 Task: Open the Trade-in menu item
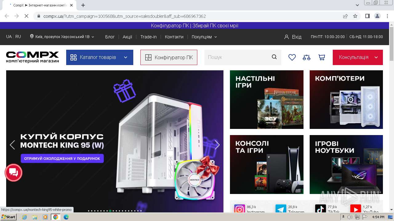[148, 37]
